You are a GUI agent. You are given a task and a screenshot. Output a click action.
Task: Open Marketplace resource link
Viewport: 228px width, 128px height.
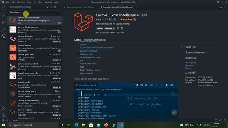[x=191, y=63]
